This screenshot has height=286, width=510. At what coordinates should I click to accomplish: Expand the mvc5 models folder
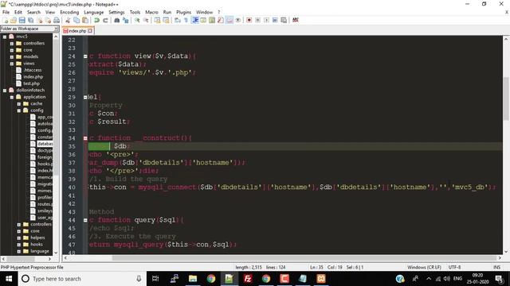12,56
